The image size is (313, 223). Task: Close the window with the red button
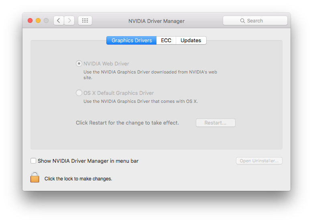tap(30, 20)
